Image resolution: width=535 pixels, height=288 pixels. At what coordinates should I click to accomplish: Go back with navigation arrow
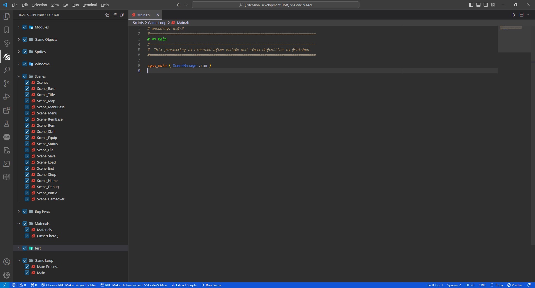point(179,5)
